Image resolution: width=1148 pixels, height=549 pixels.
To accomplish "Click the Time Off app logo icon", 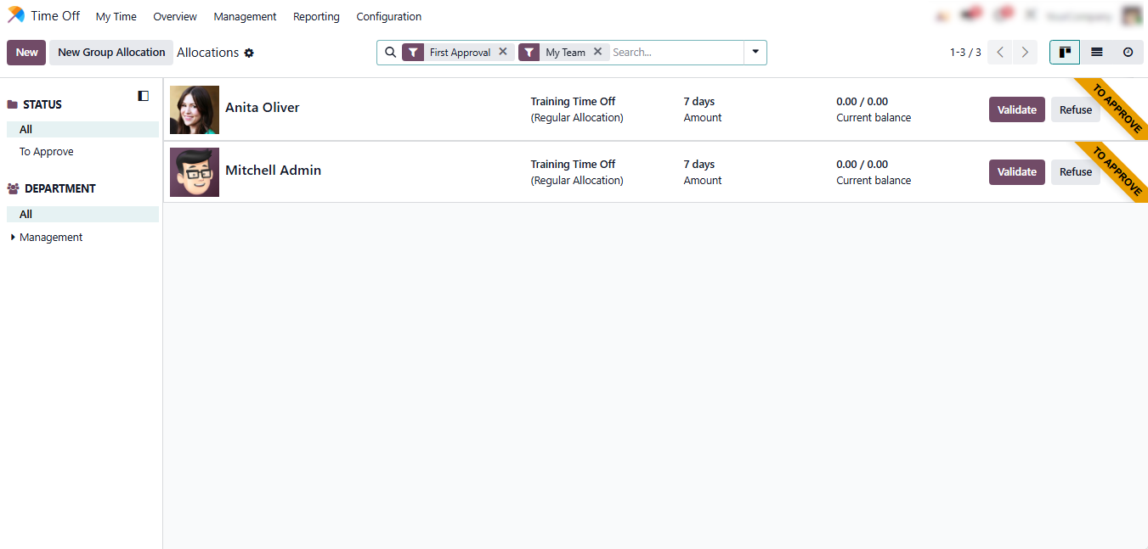I will click(16, 15).
